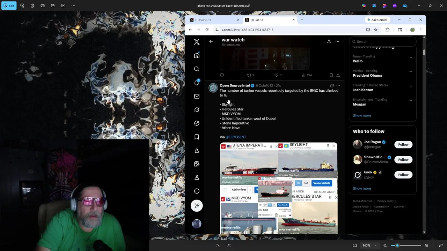Repost the post with 2 reposts
The image size is (447, 251).
250,75
